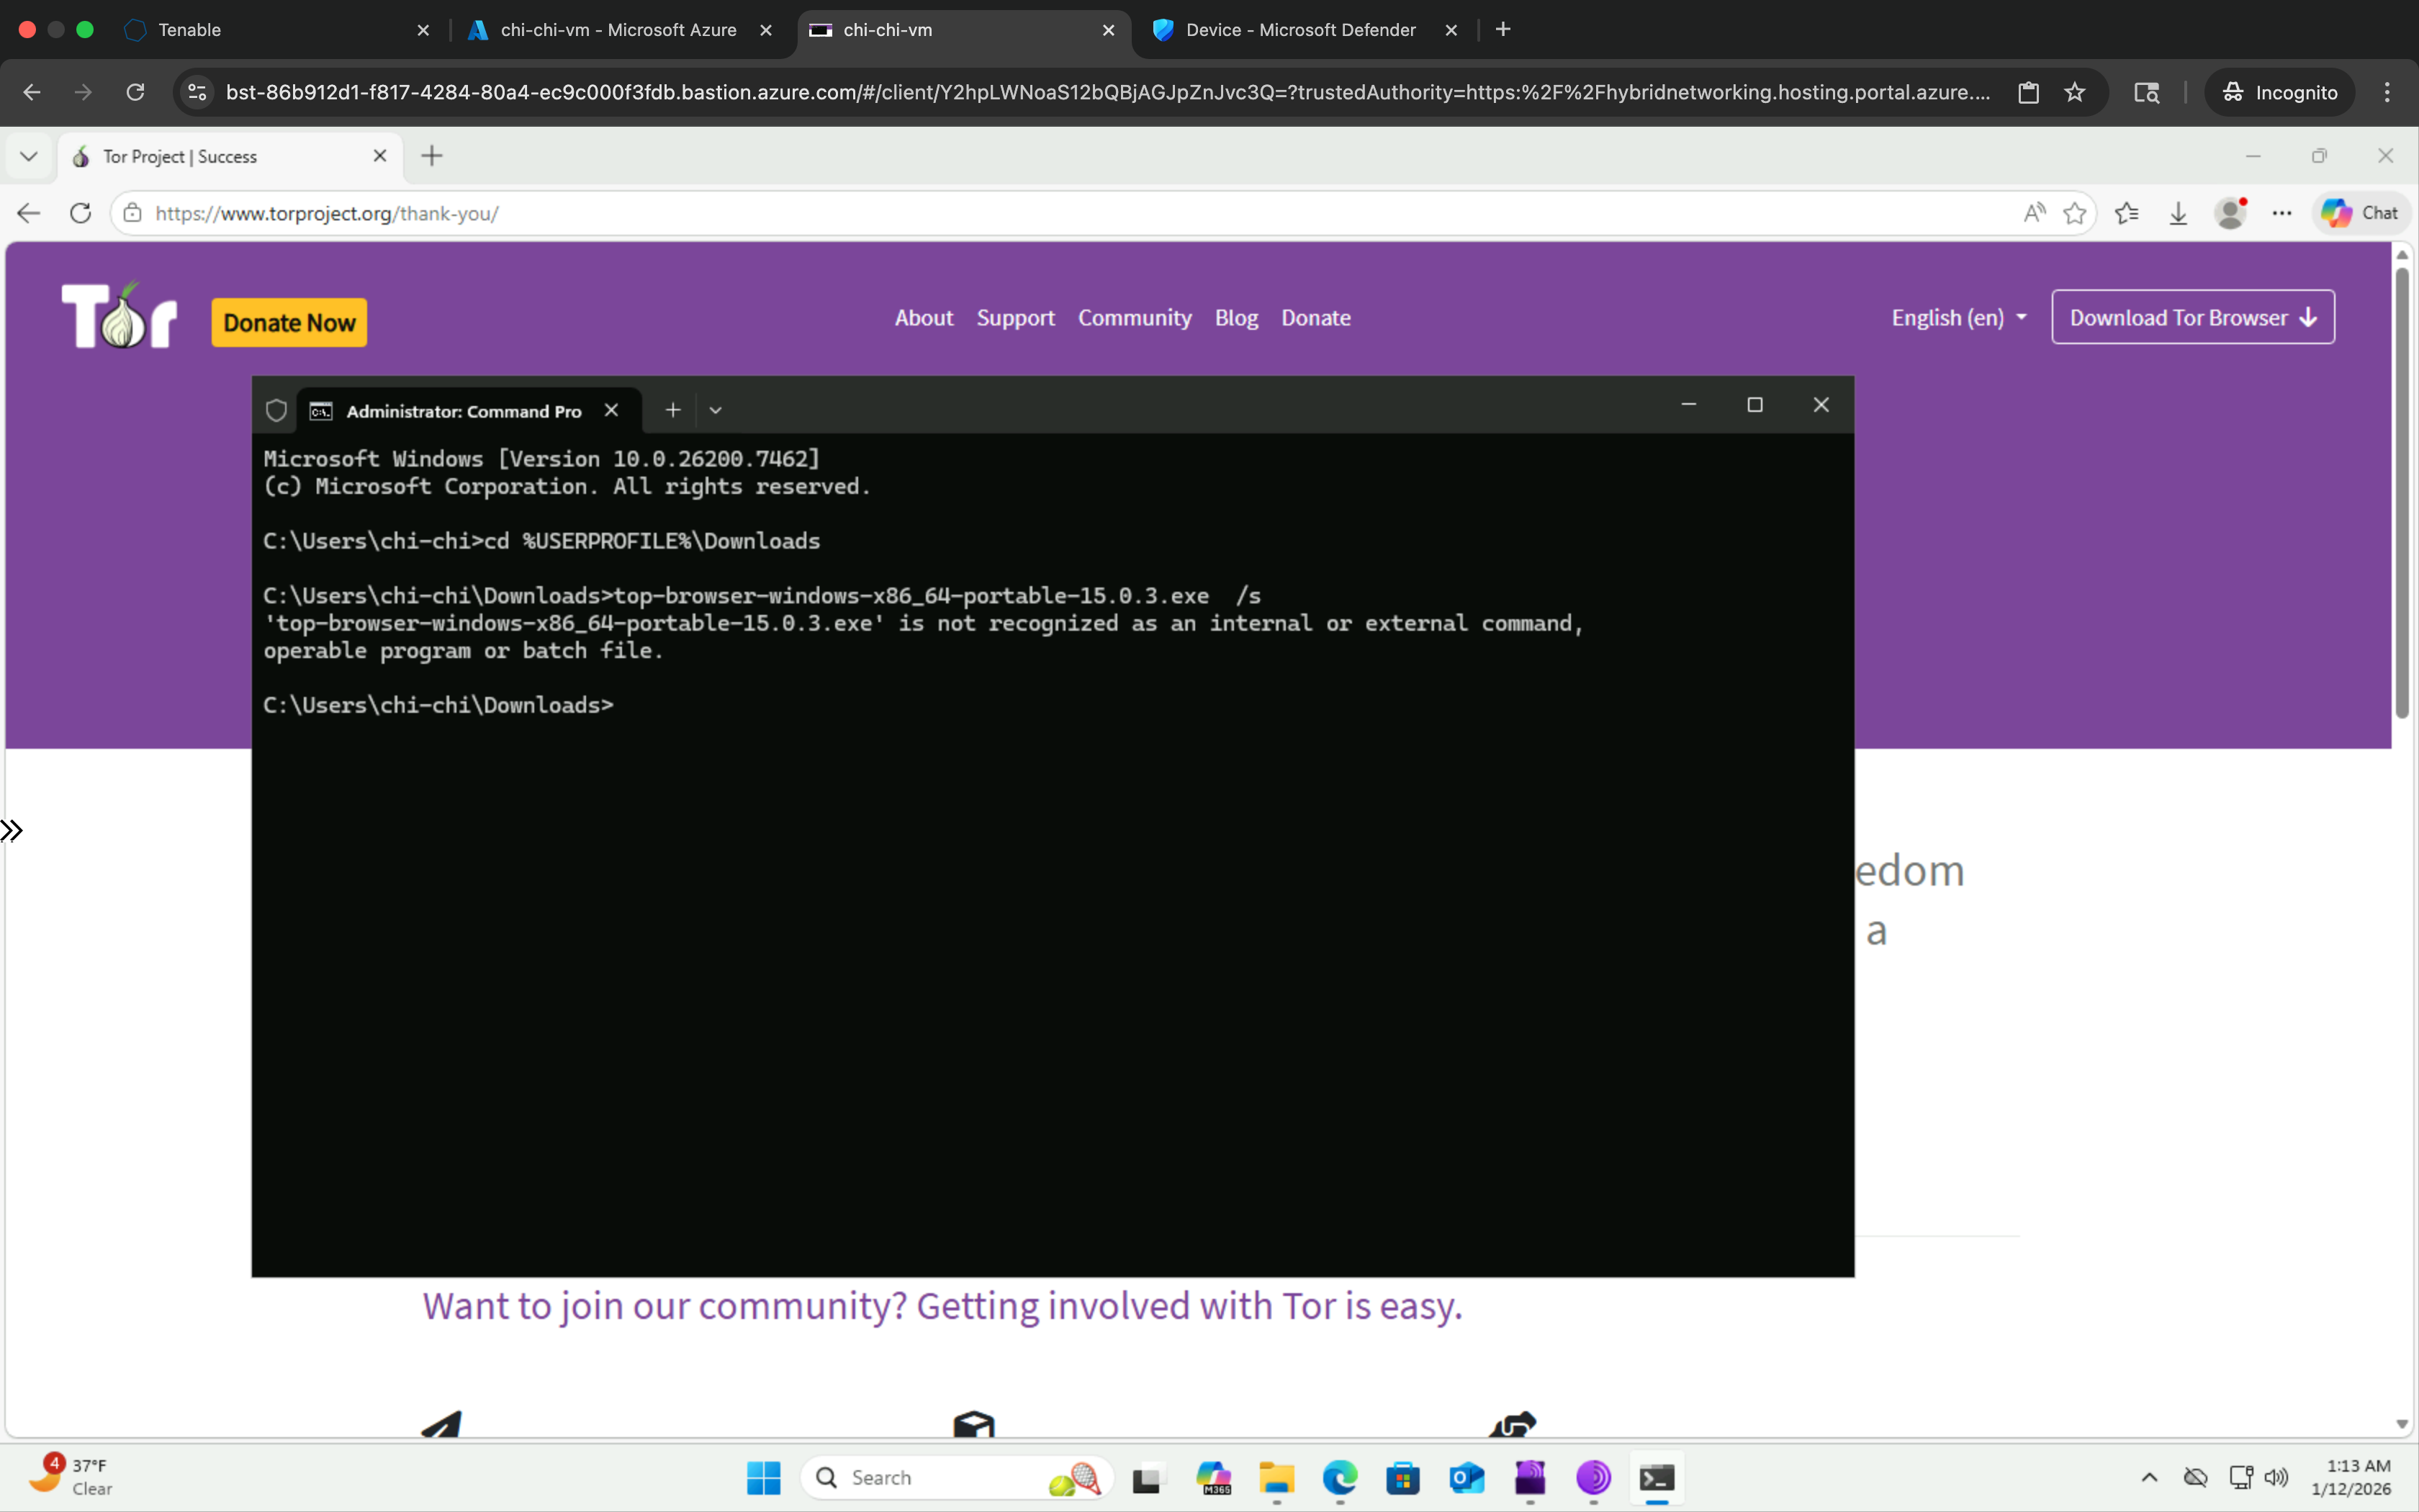Click the Downloads prompt line in the terminal
This screenshot has height=1512, width=2419.
[x=438, y=705]
